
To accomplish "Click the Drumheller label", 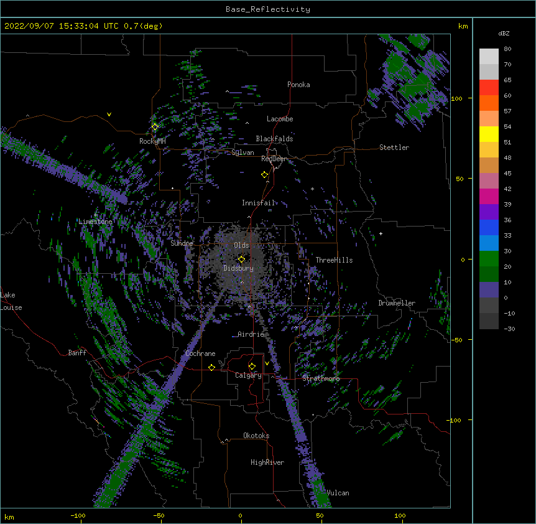I will (x=397, y=303).
